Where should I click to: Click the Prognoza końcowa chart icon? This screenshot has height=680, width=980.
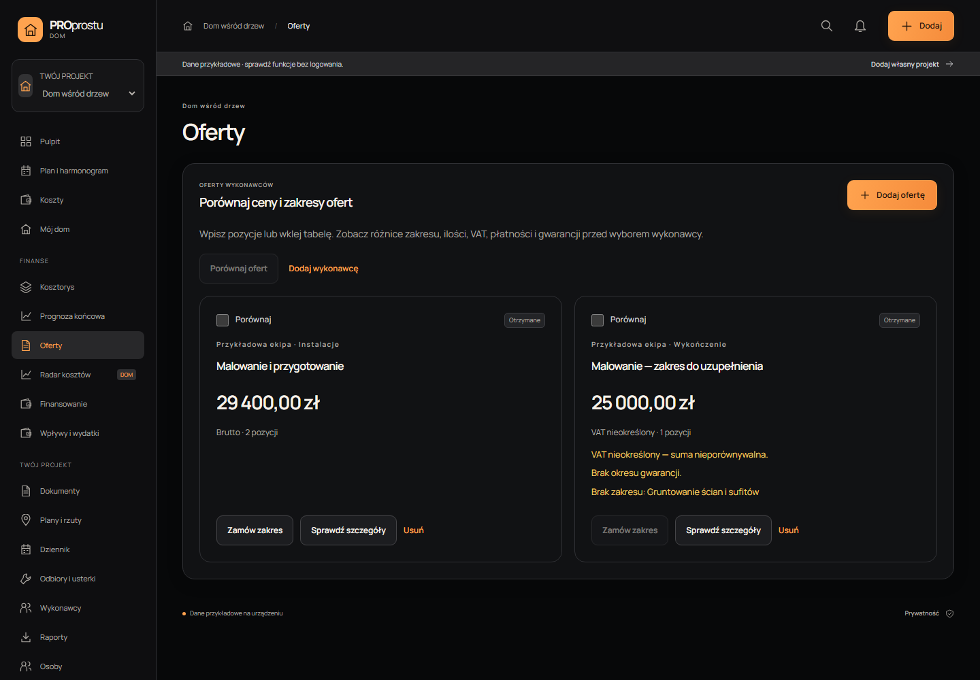pos(26,316)
